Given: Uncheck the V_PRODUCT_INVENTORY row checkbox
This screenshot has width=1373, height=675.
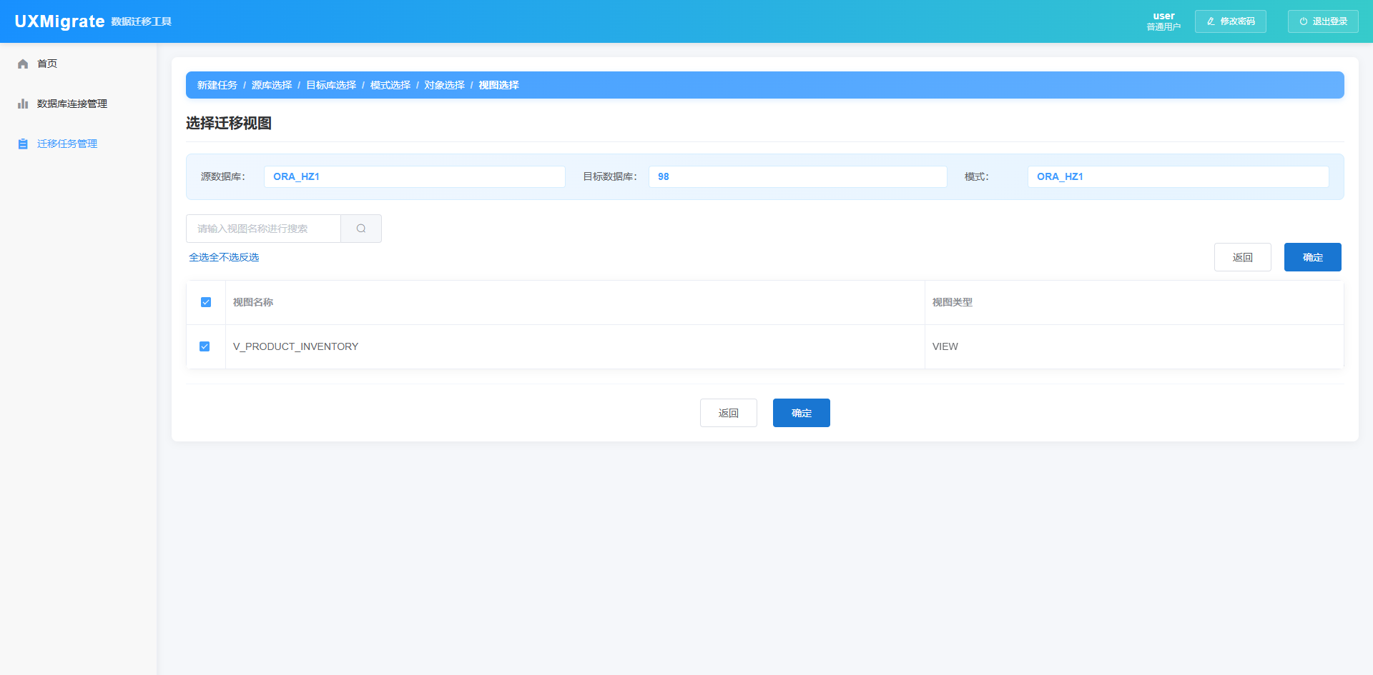Looking at the screenshot, I should click(205, 346).
